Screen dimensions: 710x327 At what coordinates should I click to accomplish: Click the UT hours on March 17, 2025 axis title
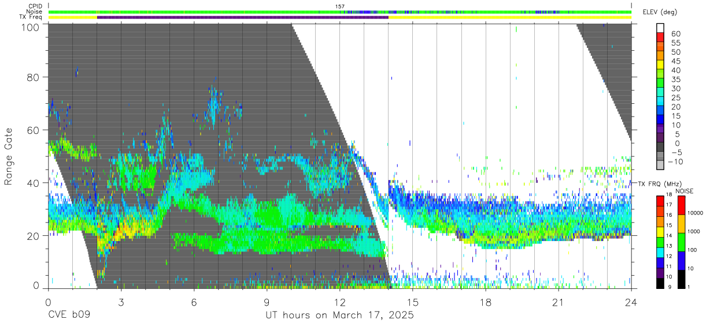[339, 315]
